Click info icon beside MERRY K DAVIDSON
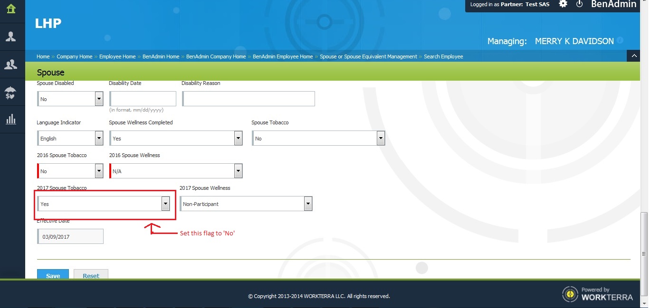The height and width of the screenshot is (308, 651). click(620, 41)
